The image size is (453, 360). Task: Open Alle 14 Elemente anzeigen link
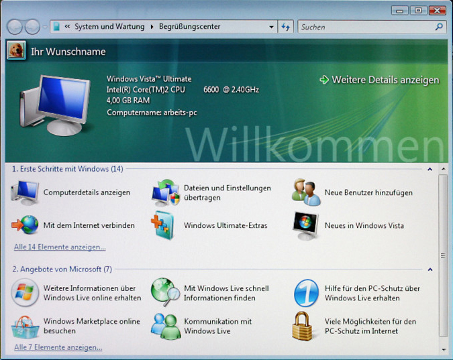pos(60,247)
